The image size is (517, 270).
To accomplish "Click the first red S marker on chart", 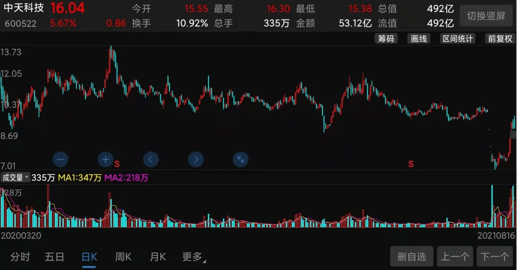I will click(117, 164).
